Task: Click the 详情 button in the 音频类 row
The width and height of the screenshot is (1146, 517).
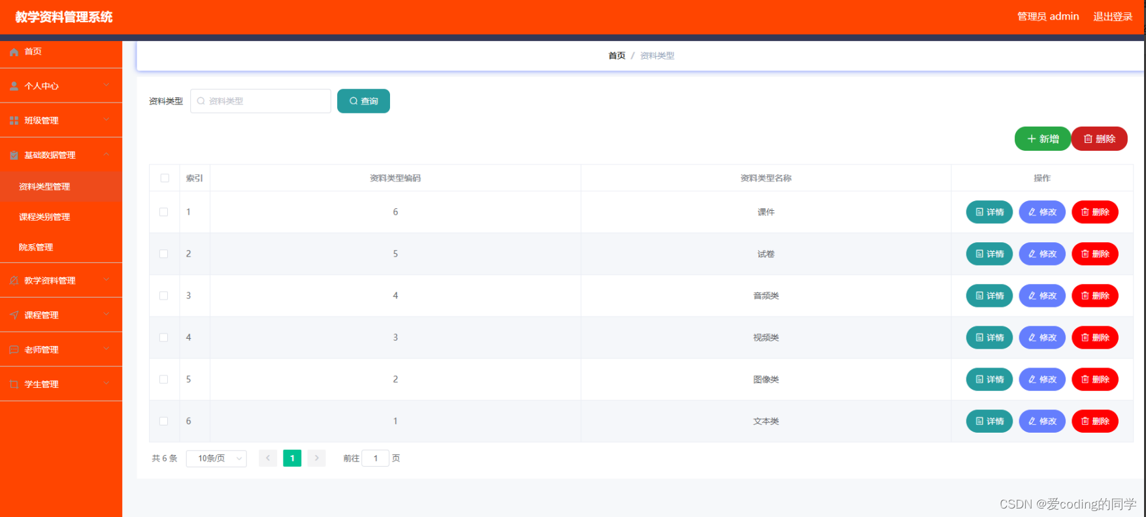Action: (x=989, y=296)
